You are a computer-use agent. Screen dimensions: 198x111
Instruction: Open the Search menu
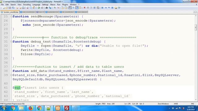[13, 5]
